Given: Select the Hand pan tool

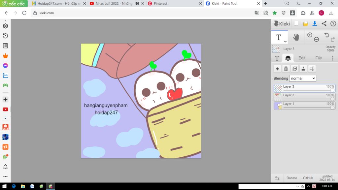Looking at the screenshot, I should [296, 37].
